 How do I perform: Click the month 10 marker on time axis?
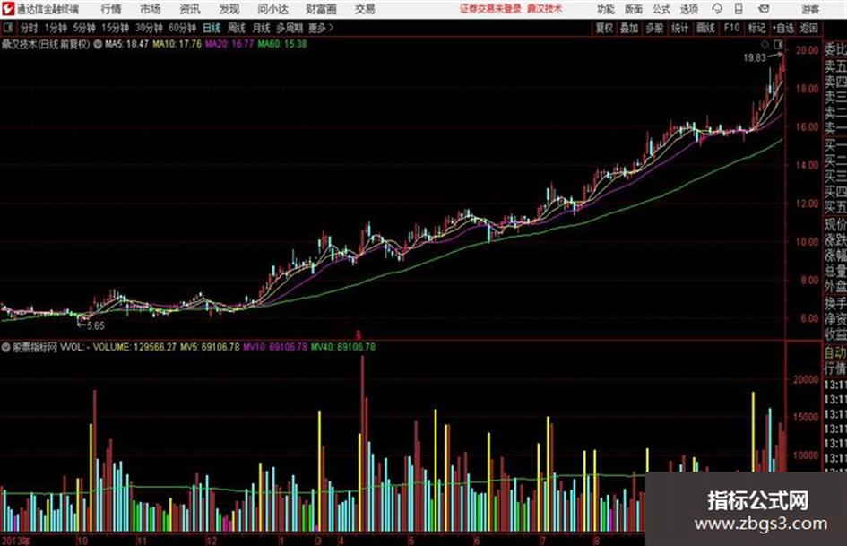click(82, 540)
